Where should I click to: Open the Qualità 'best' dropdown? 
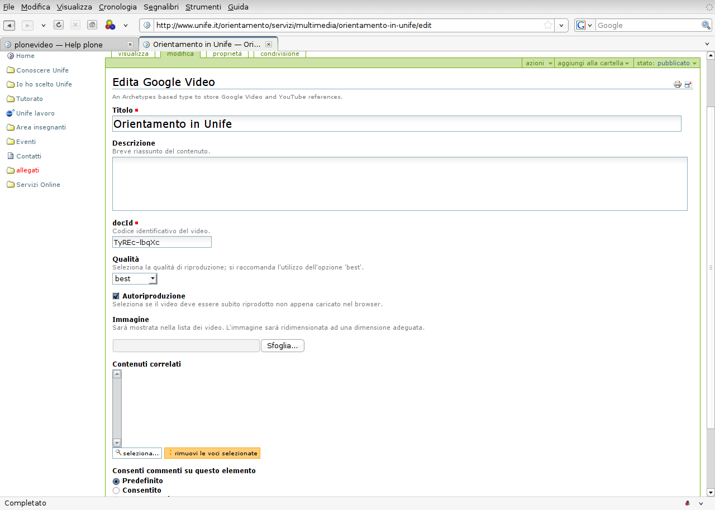(135, 278)
